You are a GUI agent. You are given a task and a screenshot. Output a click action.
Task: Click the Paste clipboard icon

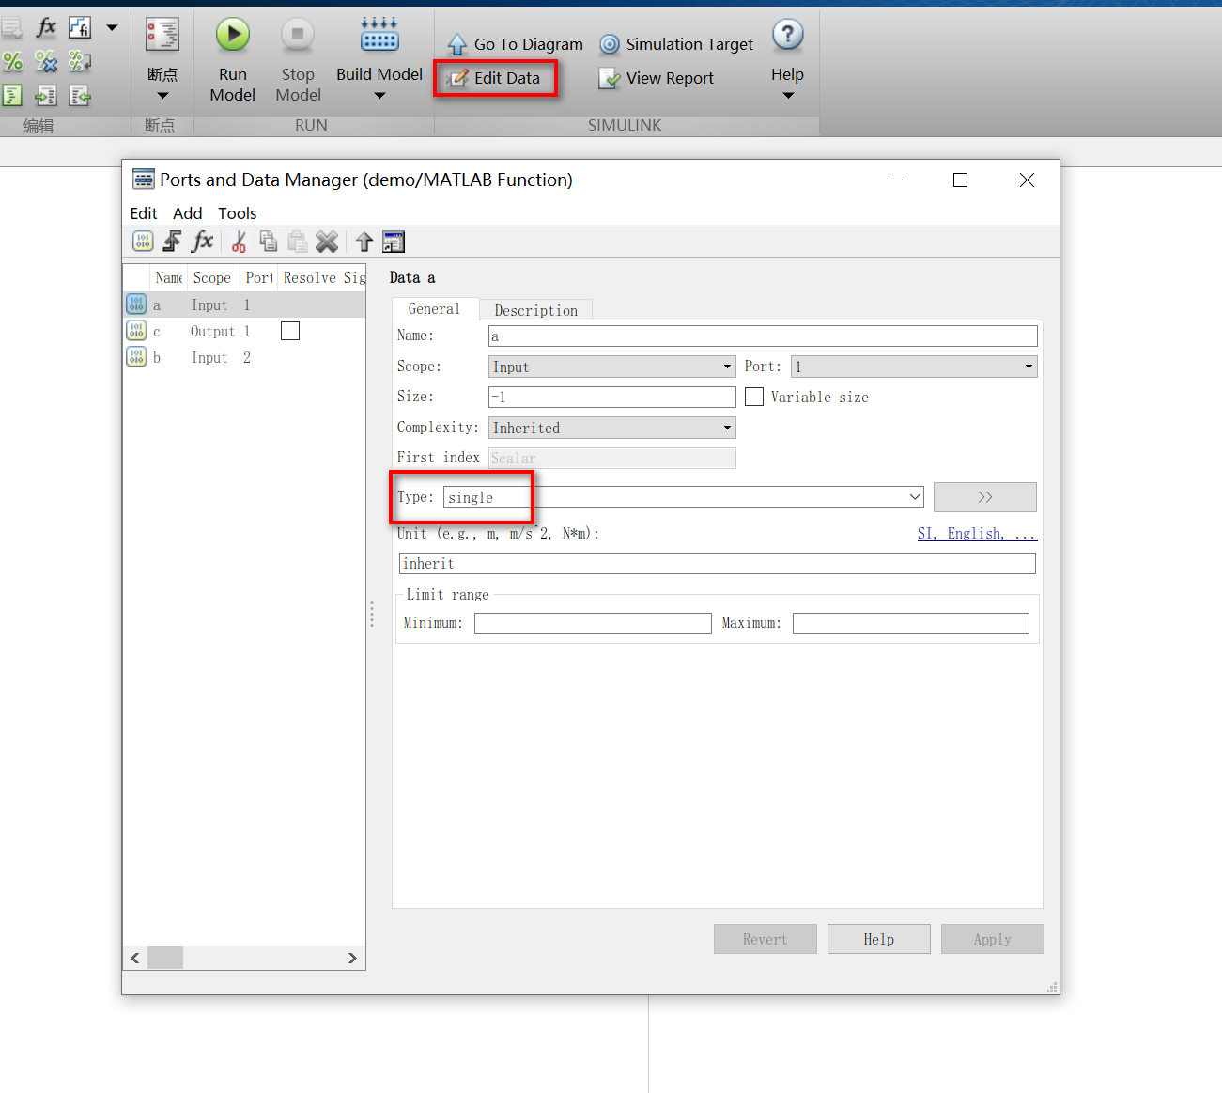[298, 242]
